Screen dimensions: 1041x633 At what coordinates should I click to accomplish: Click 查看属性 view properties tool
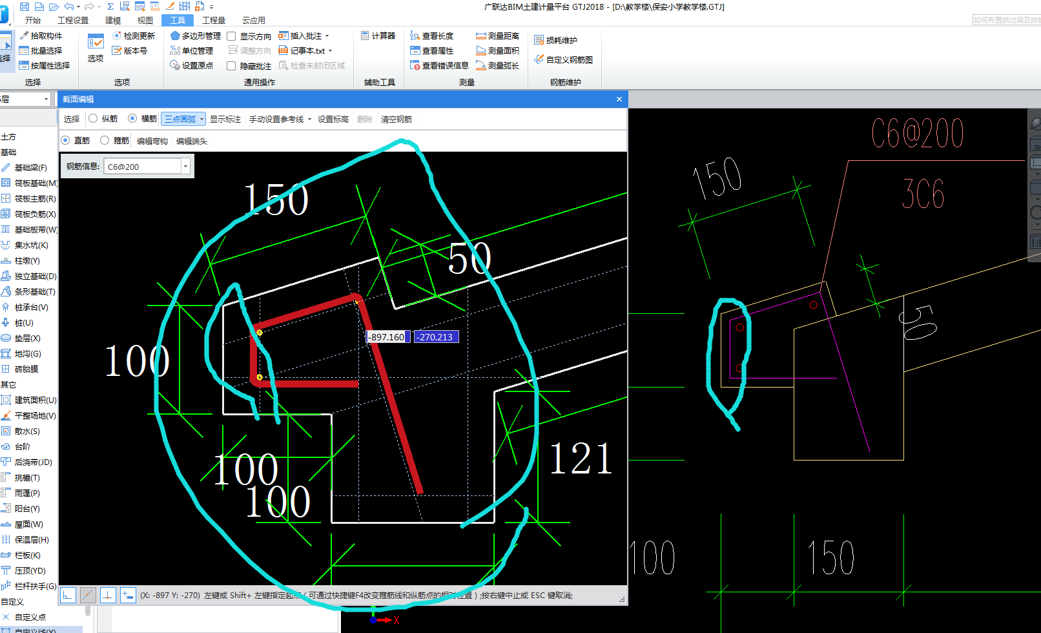[x=432, y=50]
